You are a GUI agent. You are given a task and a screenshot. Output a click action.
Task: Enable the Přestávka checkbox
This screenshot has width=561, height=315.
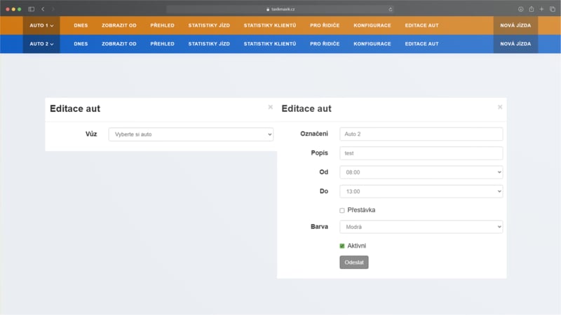pyautogui.click(x=342, y=210)
